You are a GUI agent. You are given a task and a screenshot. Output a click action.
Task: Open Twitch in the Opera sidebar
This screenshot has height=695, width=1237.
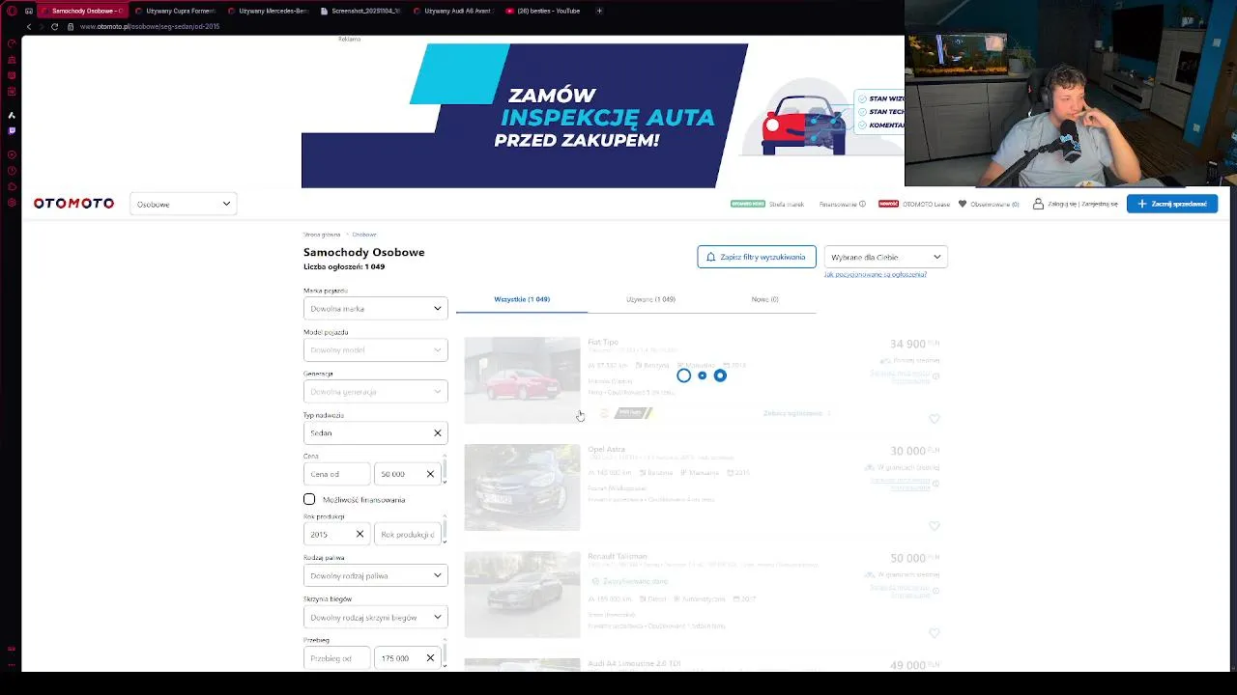[x=12, y=130]
